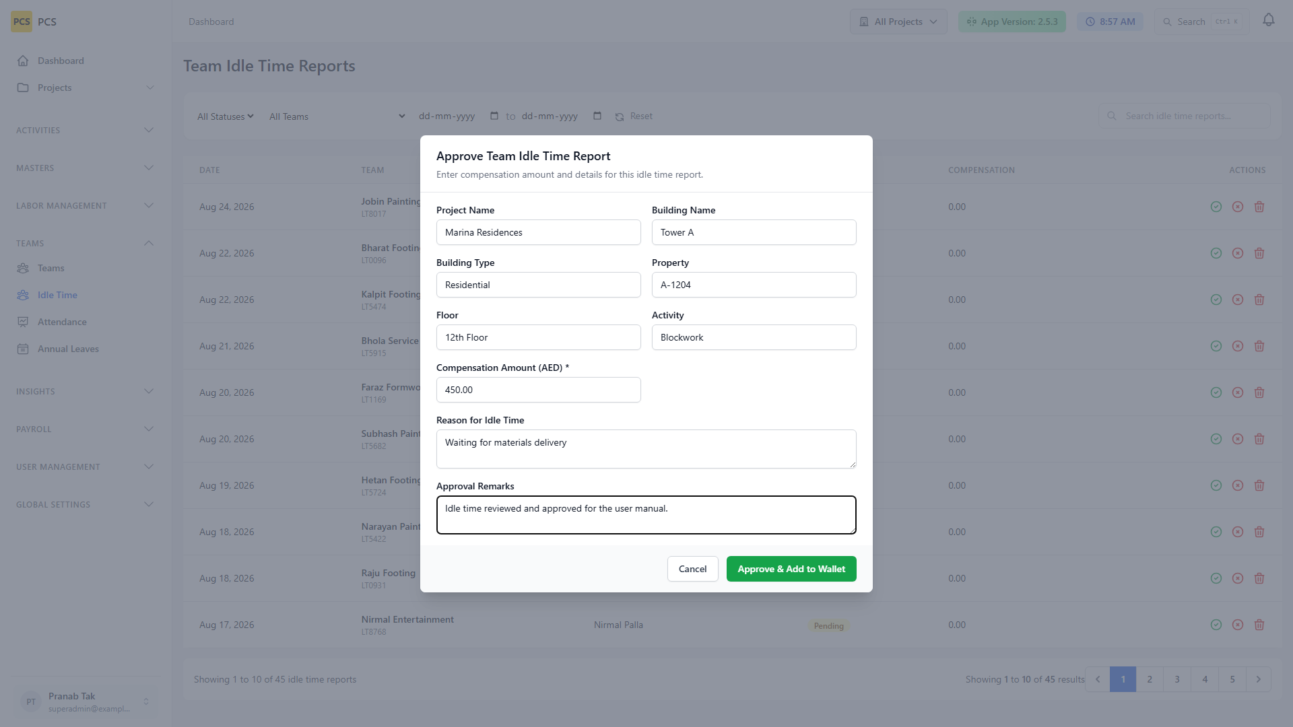Open the Dashboard sidebar item

(86, 61)
